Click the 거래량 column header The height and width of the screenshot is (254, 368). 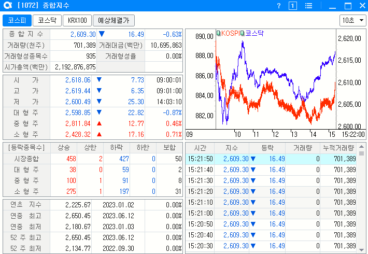[303, 148]
